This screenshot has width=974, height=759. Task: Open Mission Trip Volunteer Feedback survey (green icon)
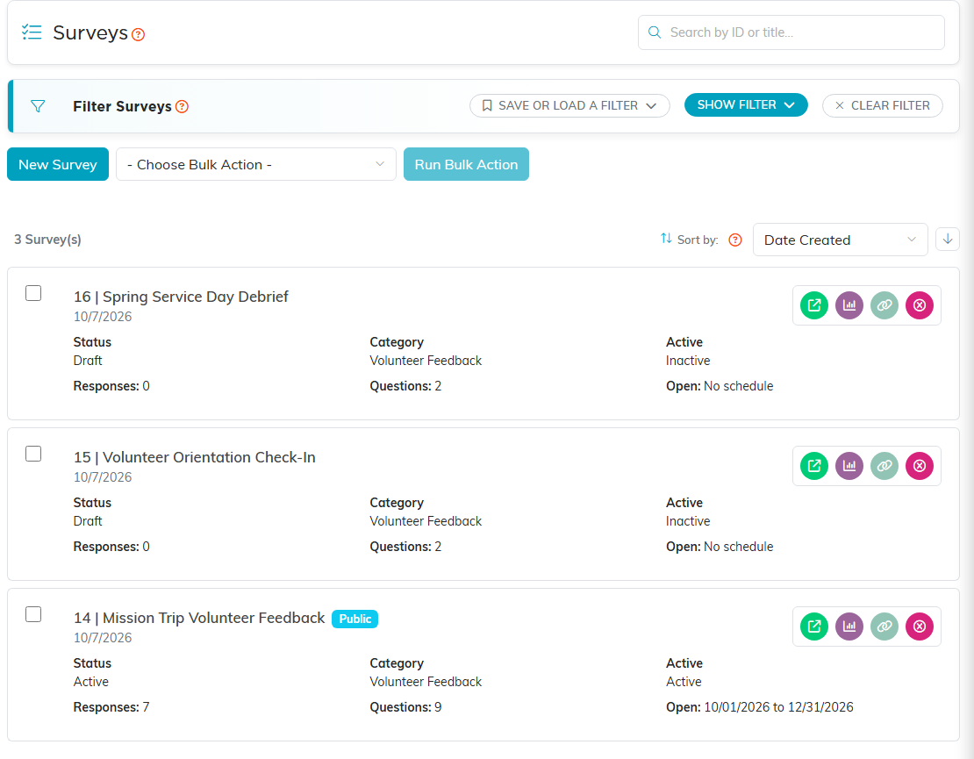(813, 627)
